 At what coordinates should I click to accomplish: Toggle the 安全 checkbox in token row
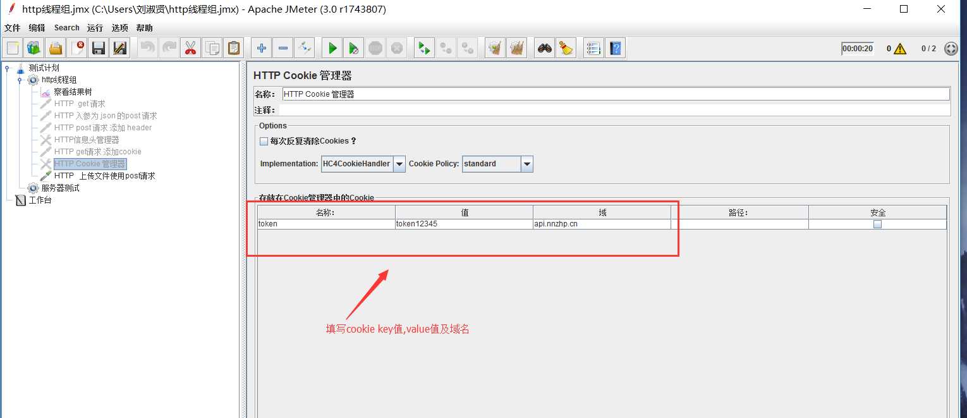[877, 224]
